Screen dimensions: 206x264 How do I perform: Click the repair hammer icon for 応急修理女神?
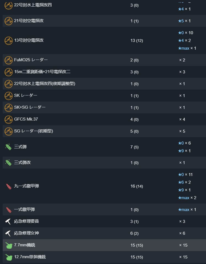coord(8,233)
